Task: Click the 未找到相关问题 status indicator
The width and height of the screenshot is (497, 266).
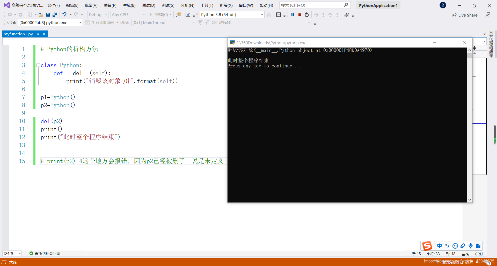Action: pyautogui.click(x=45, y=254)
